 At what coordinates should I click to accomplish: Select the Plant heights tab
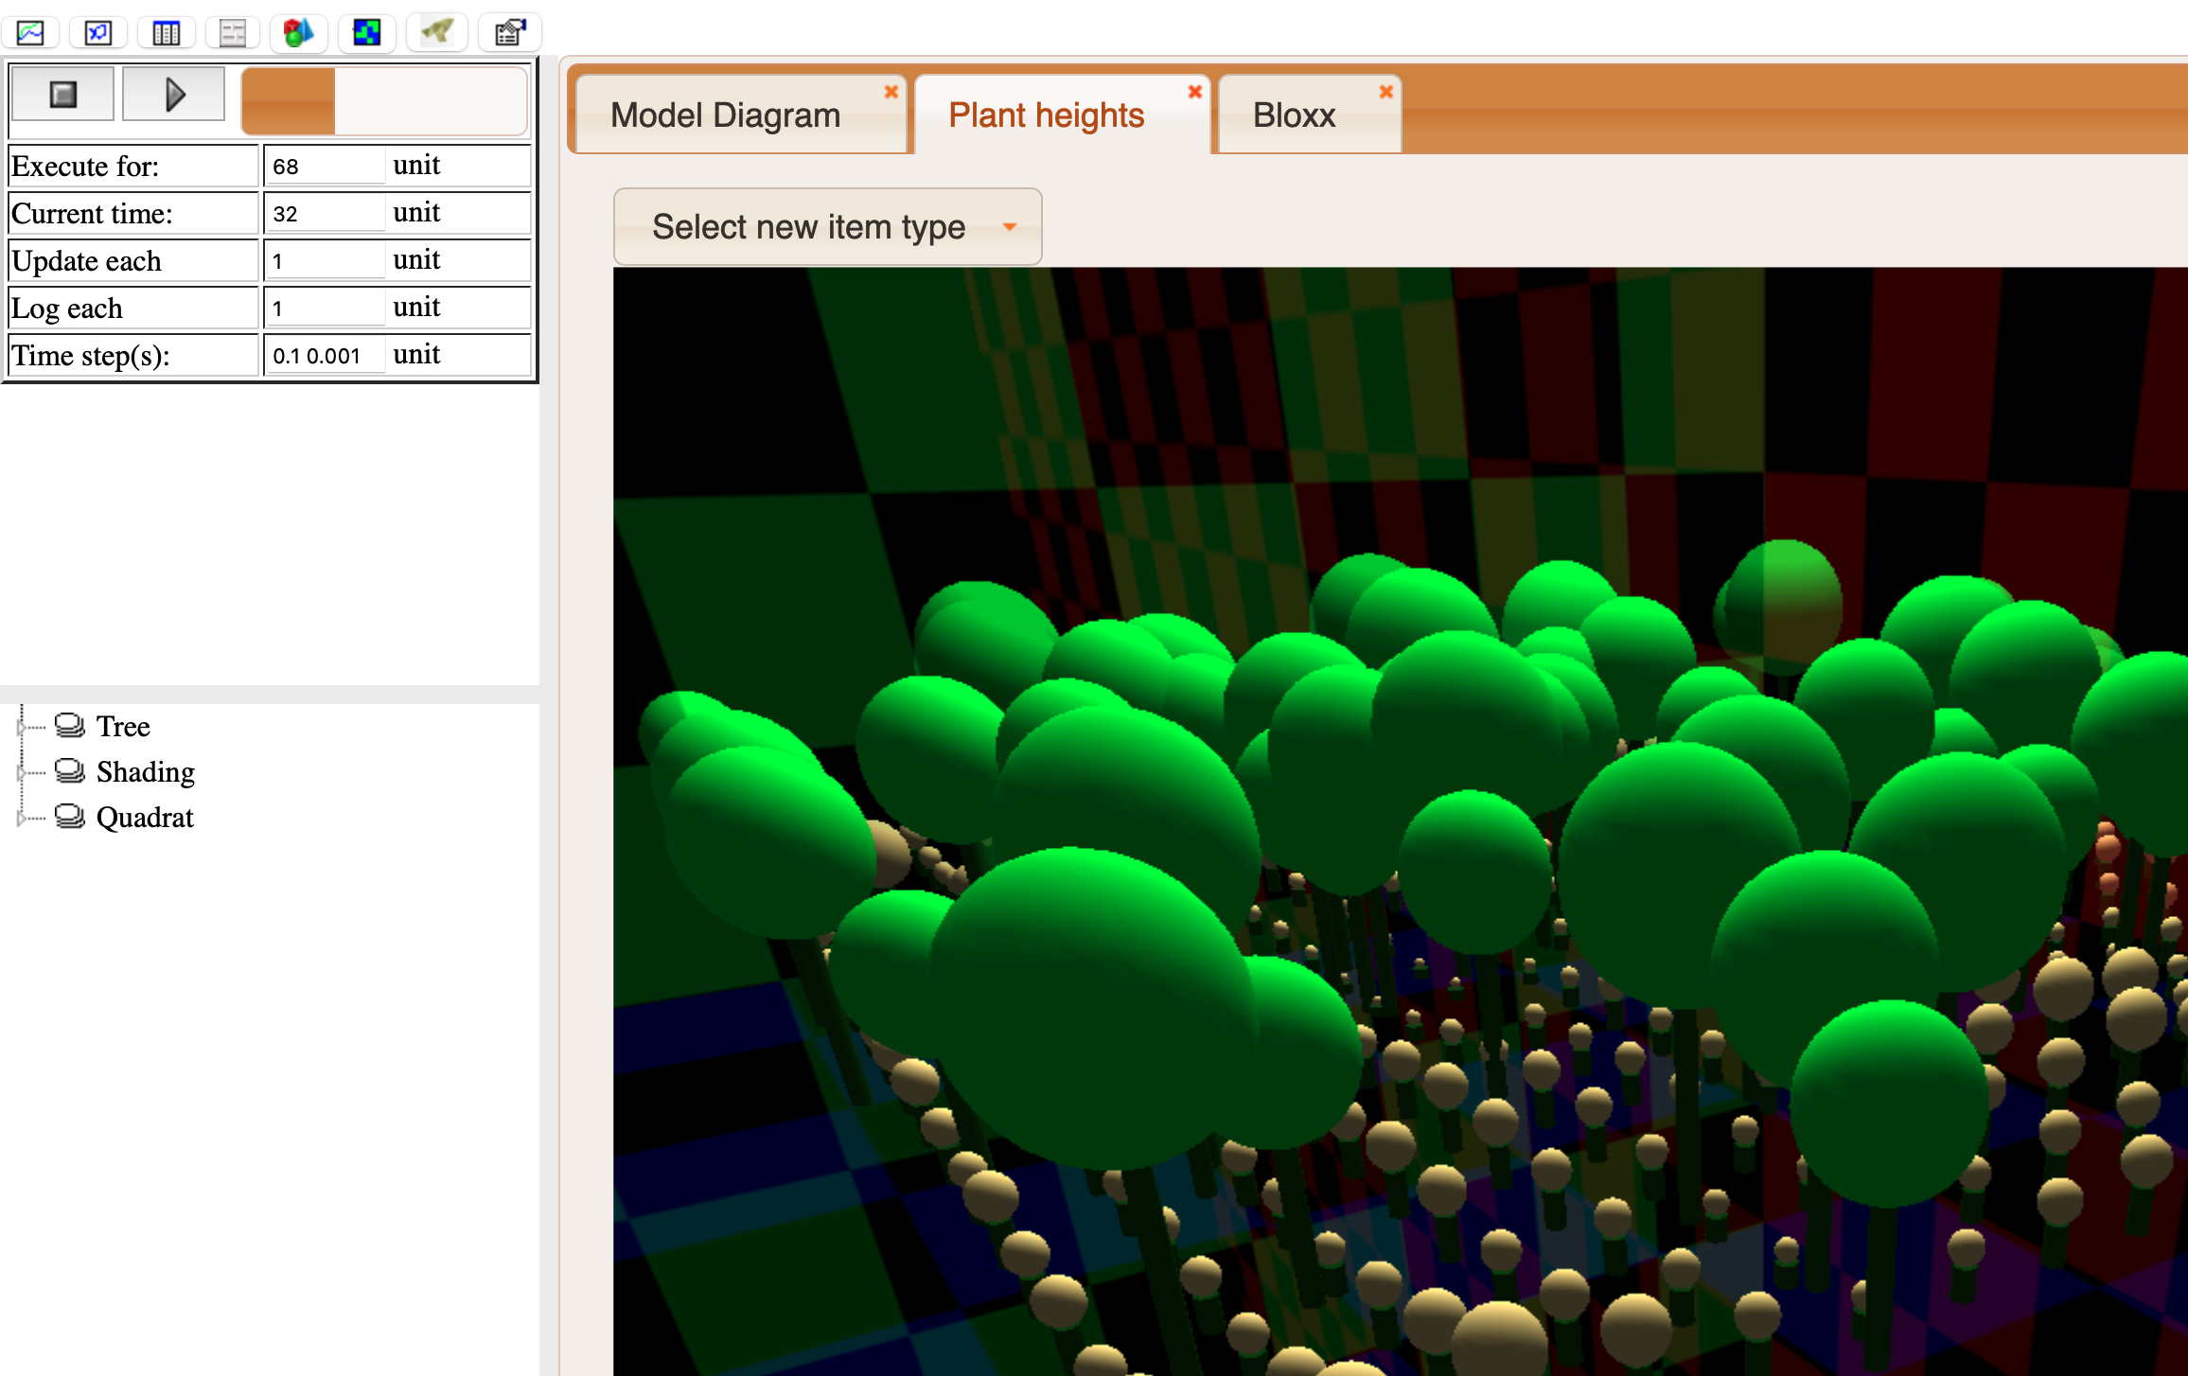tap(1046, 115)
